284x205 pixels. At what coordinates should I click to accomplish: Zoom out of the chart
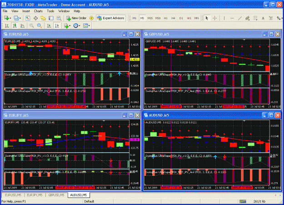39,26
